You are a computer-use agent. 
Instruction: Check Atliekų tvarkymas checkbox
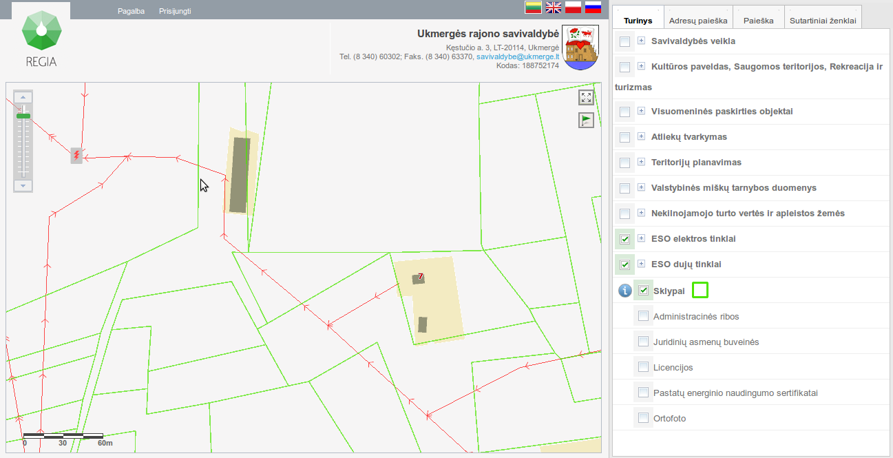click(x=624, y=138)
